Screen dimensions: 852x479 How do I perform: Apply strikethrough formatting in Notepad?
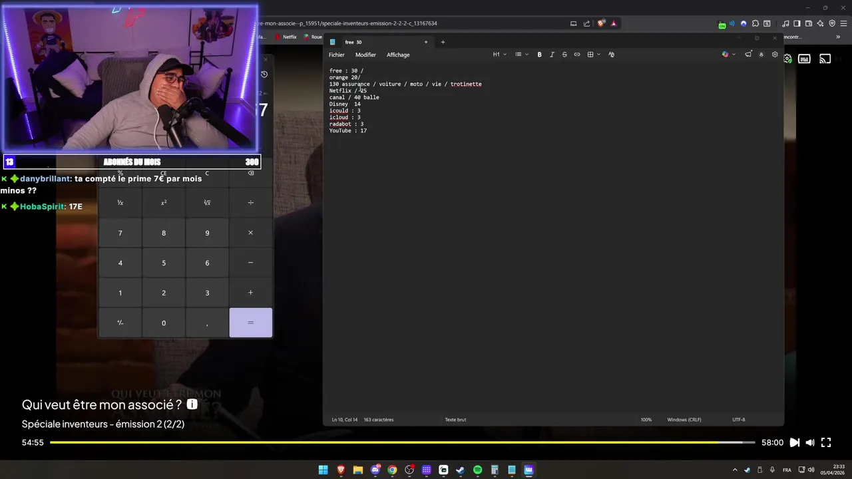click(564, 55)
